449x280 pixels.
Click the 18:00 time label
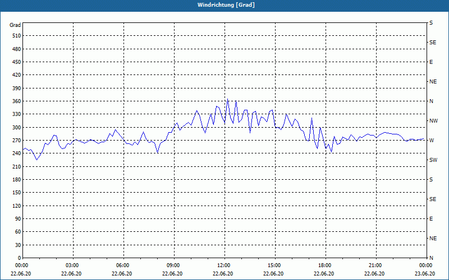(x=326, y=265)
